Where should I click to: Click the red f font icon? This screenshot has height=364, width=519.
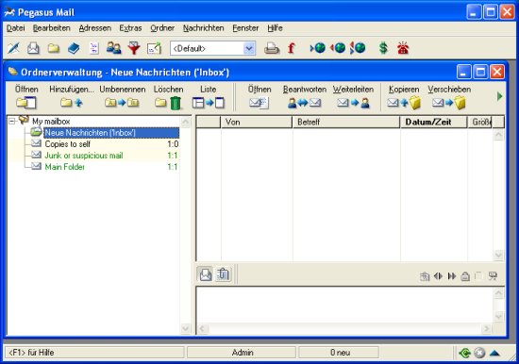click(x=292, y=48)
